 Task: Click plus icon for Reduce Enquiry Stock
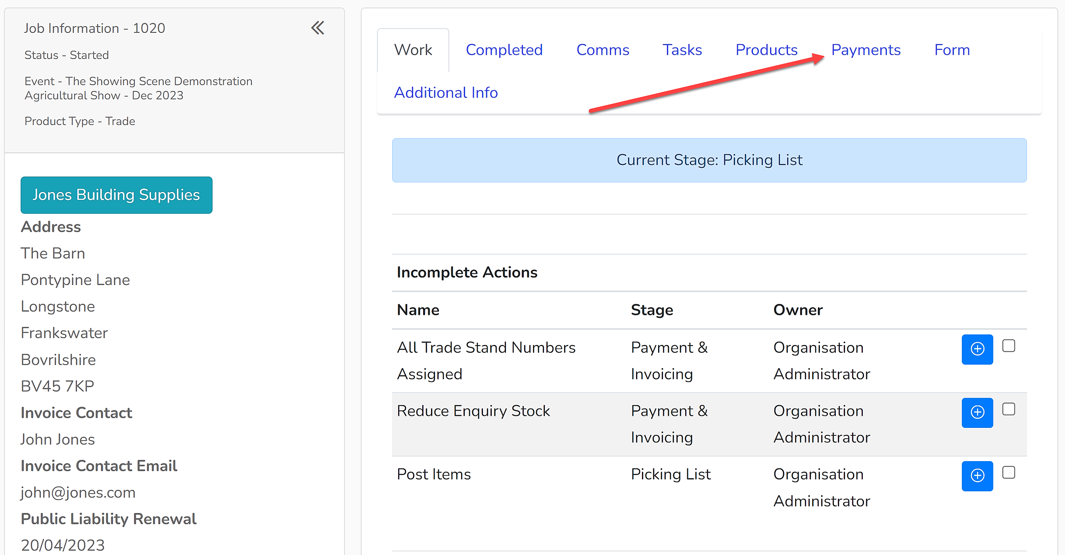coord(977,413)
